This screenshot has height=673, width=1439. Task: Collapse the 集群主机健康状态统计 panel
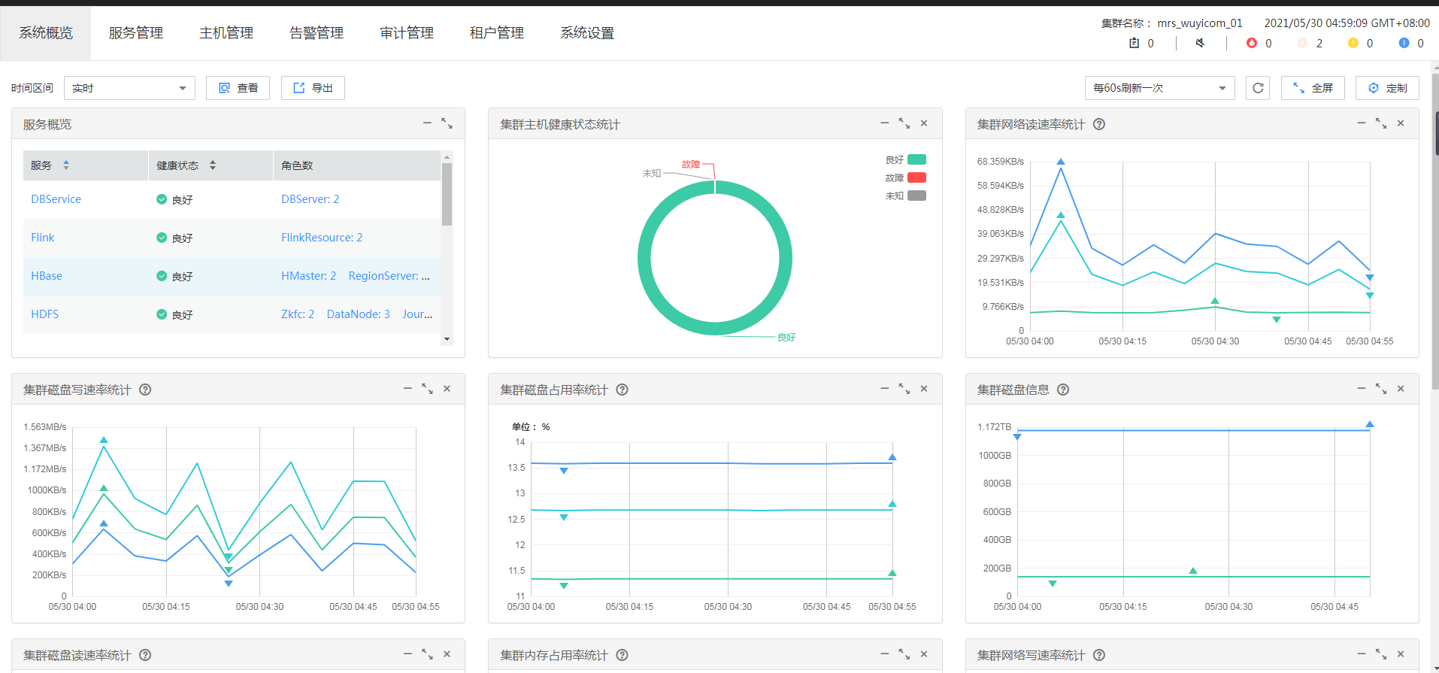pos(885,123)
